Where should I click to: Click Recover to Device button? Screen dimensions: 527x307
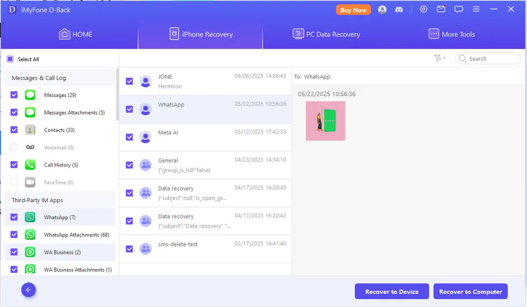click(392, 292)
